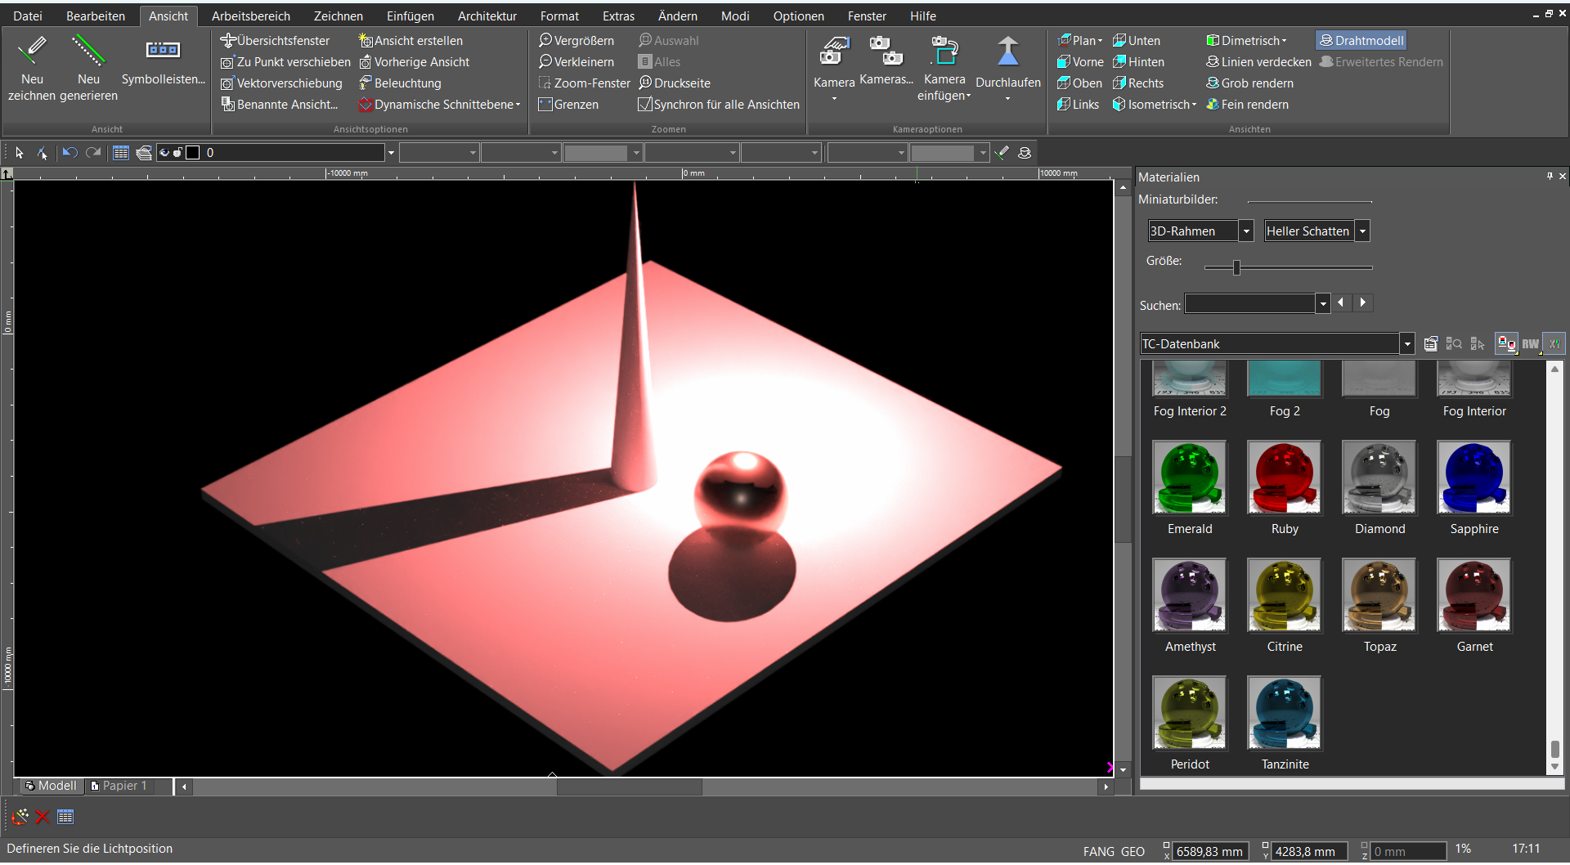The width and height of the screenshot is (1570, 865).
Task: Open the 3D-Rahmen thumbnail style dropdown
Action: click(1246, 231)
